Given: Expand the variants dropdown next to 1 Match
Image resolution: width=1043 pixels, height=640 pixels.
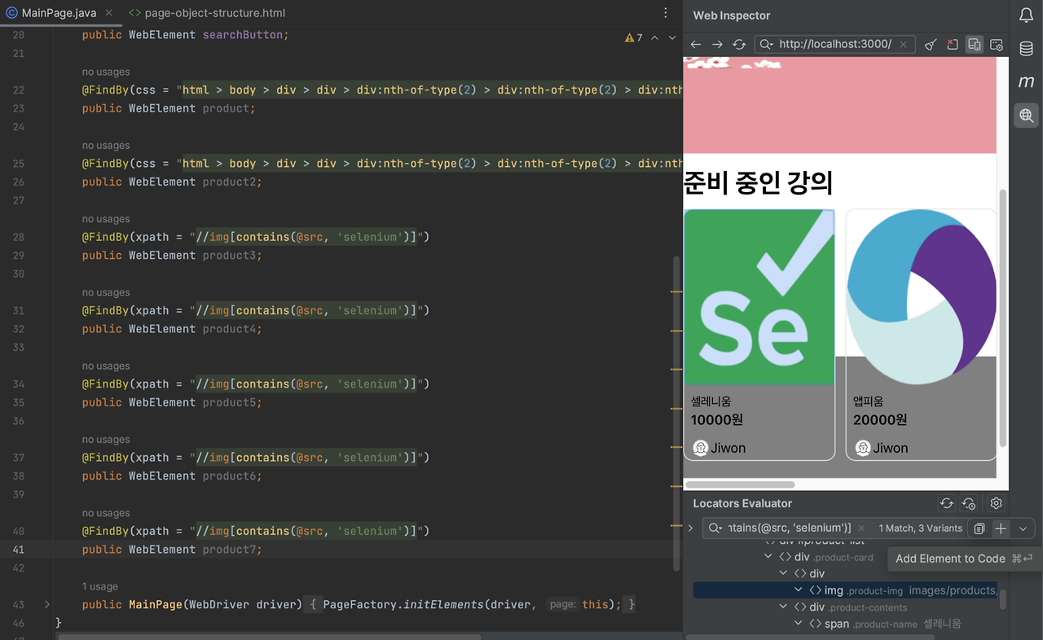Looking at the screenshot, I should 1023,528.
